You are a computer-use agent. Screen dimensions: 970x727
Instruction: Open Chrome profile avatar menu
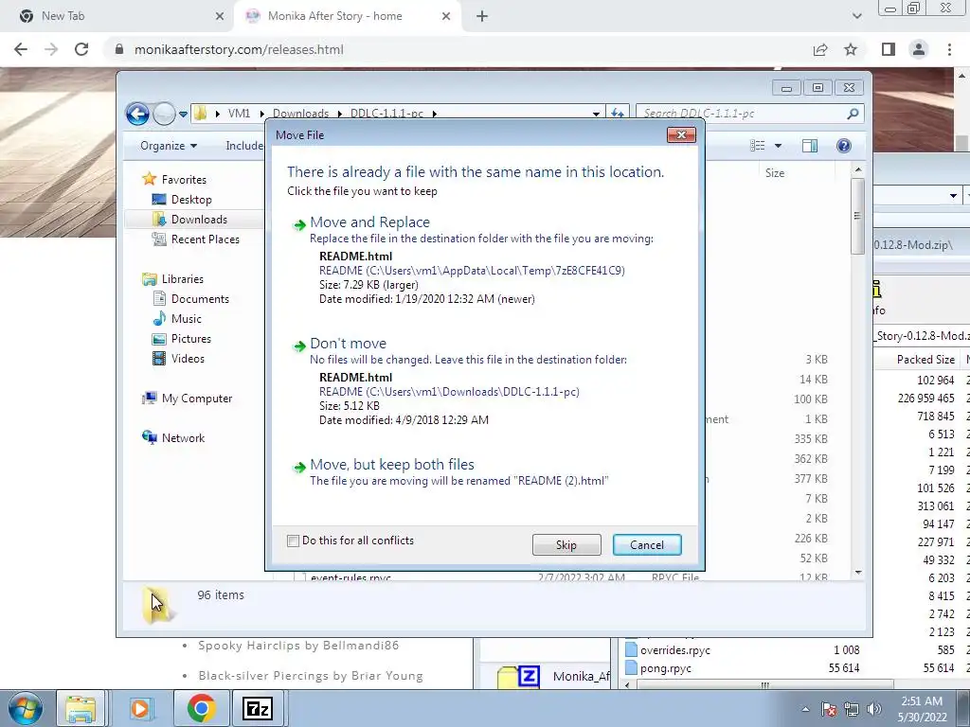click(x=919, y=49)
